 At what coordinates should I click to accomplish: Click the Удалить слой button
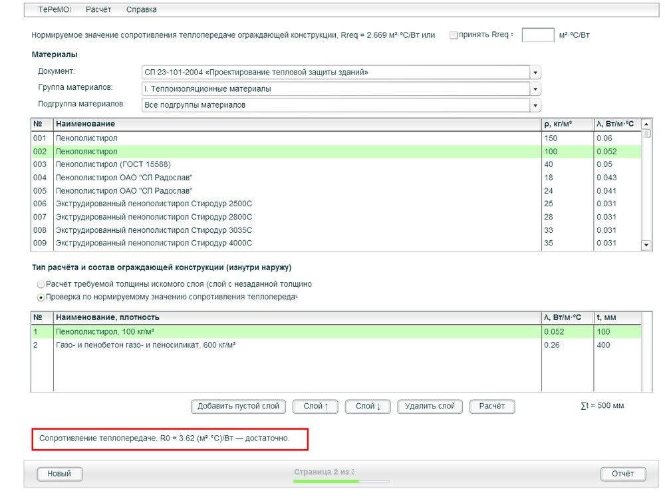click(x=430, y=407)
